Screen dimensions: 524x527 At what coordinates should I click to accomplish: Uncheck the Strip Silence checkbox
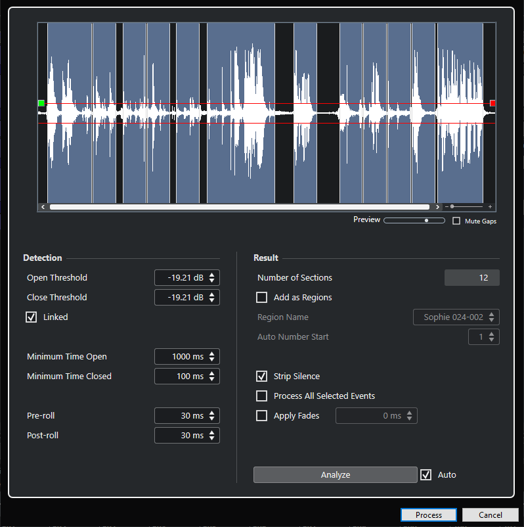pos(261,376)
